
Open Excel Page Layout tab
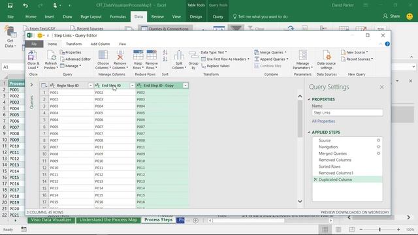tap(91, 16)
